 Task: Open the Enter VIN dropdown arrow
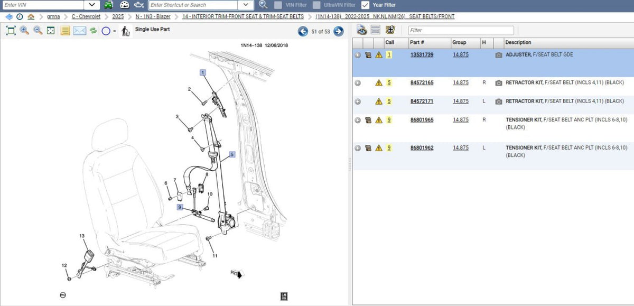92,5
